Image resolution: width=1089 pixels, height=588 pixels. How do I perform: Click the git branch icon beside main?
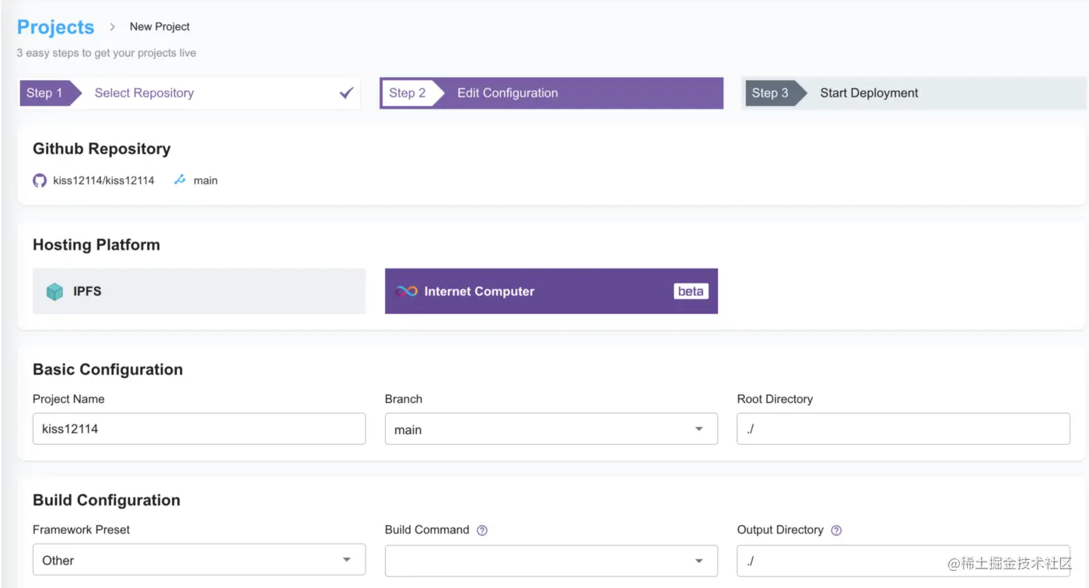pos(180,180)
